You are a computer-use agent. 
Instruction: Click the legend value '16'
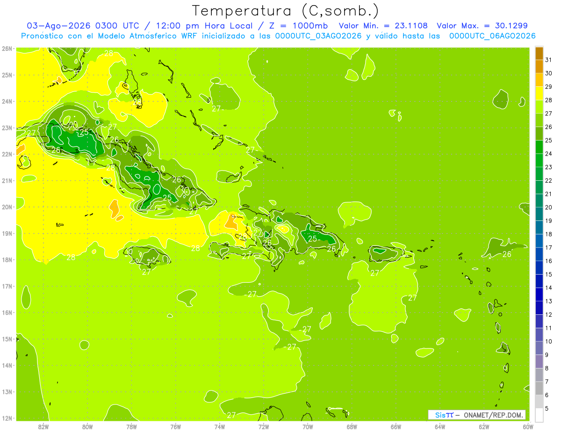point(548,261)
